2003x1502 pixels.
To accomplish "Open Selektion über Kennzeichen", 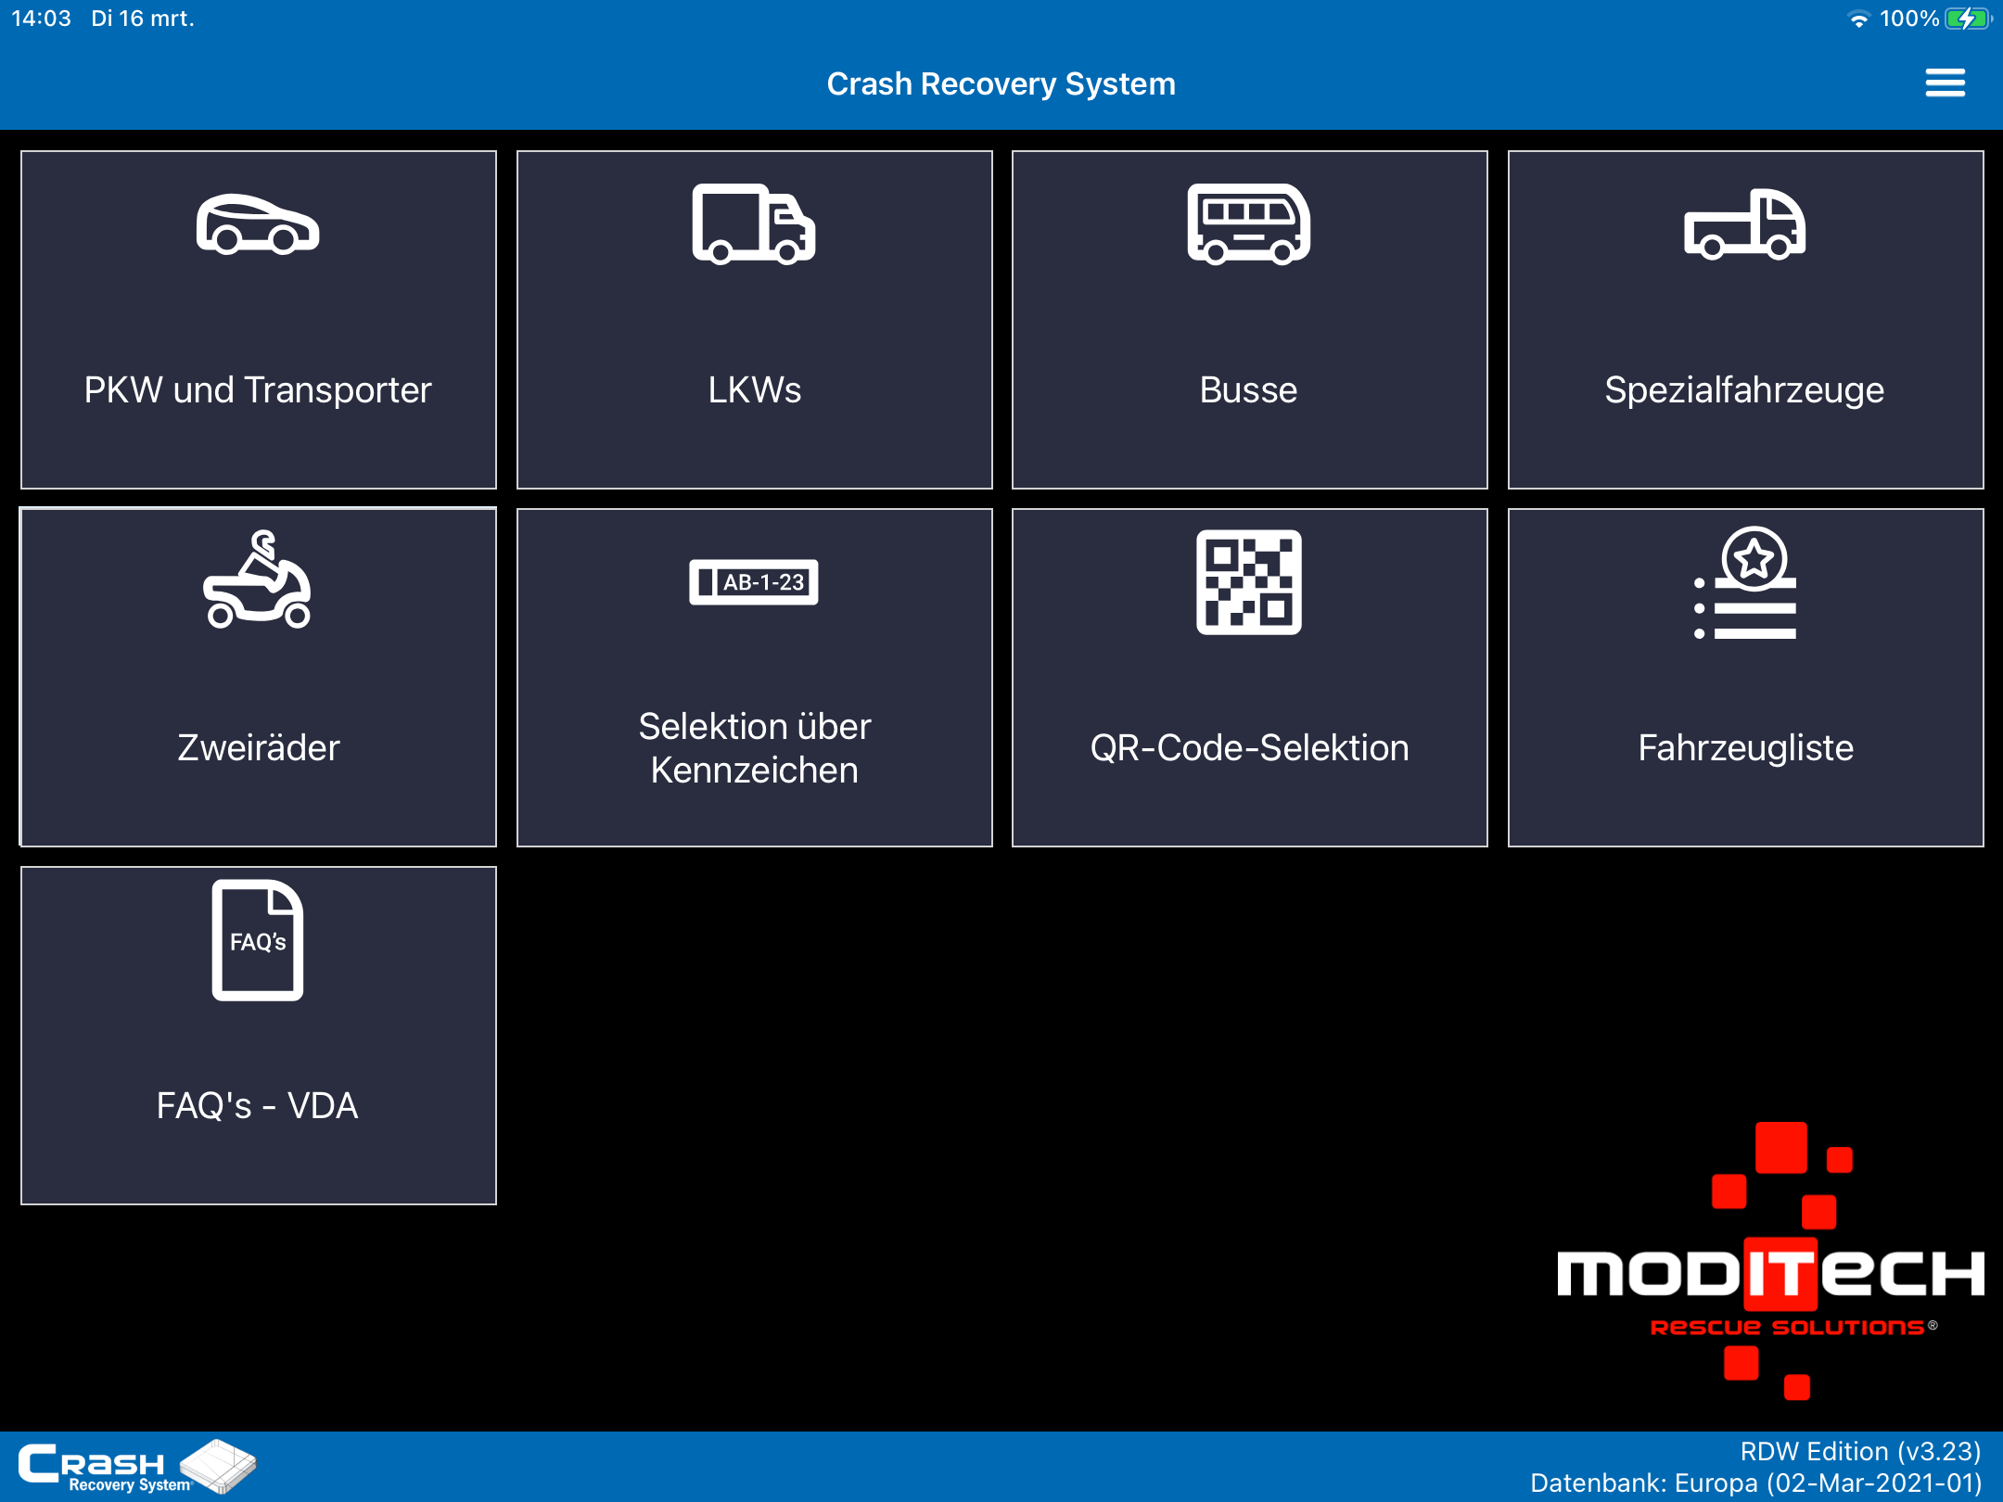I will click(x=754, y=678).
